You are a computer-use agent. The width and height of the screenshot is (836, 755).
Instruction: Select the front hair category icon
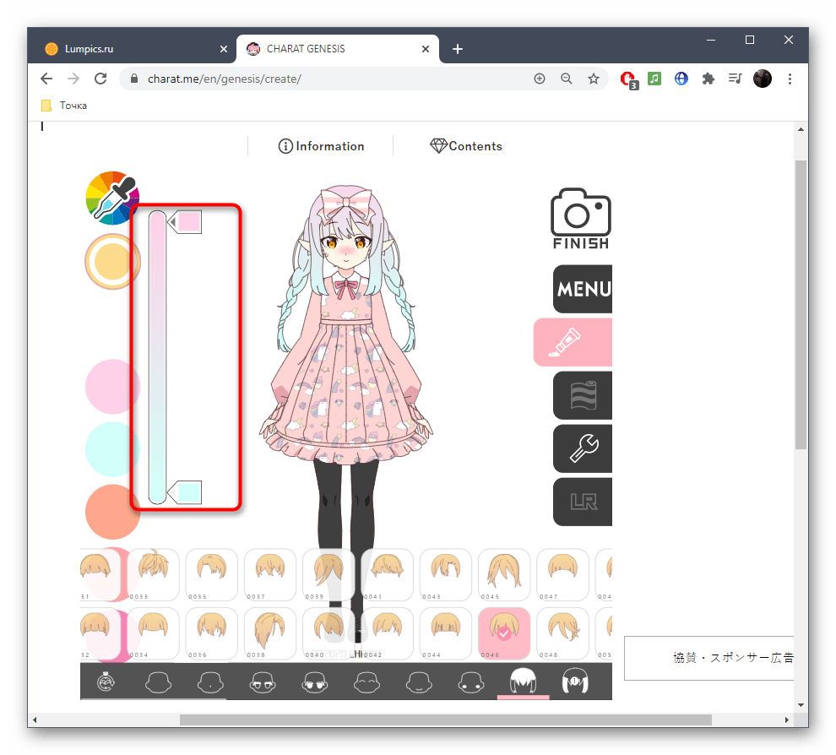(x=523, y=681)
